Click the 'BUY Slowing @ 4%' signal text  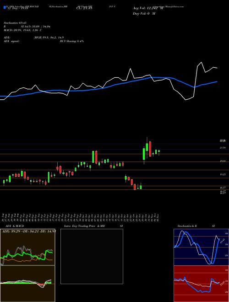point(72,41)
